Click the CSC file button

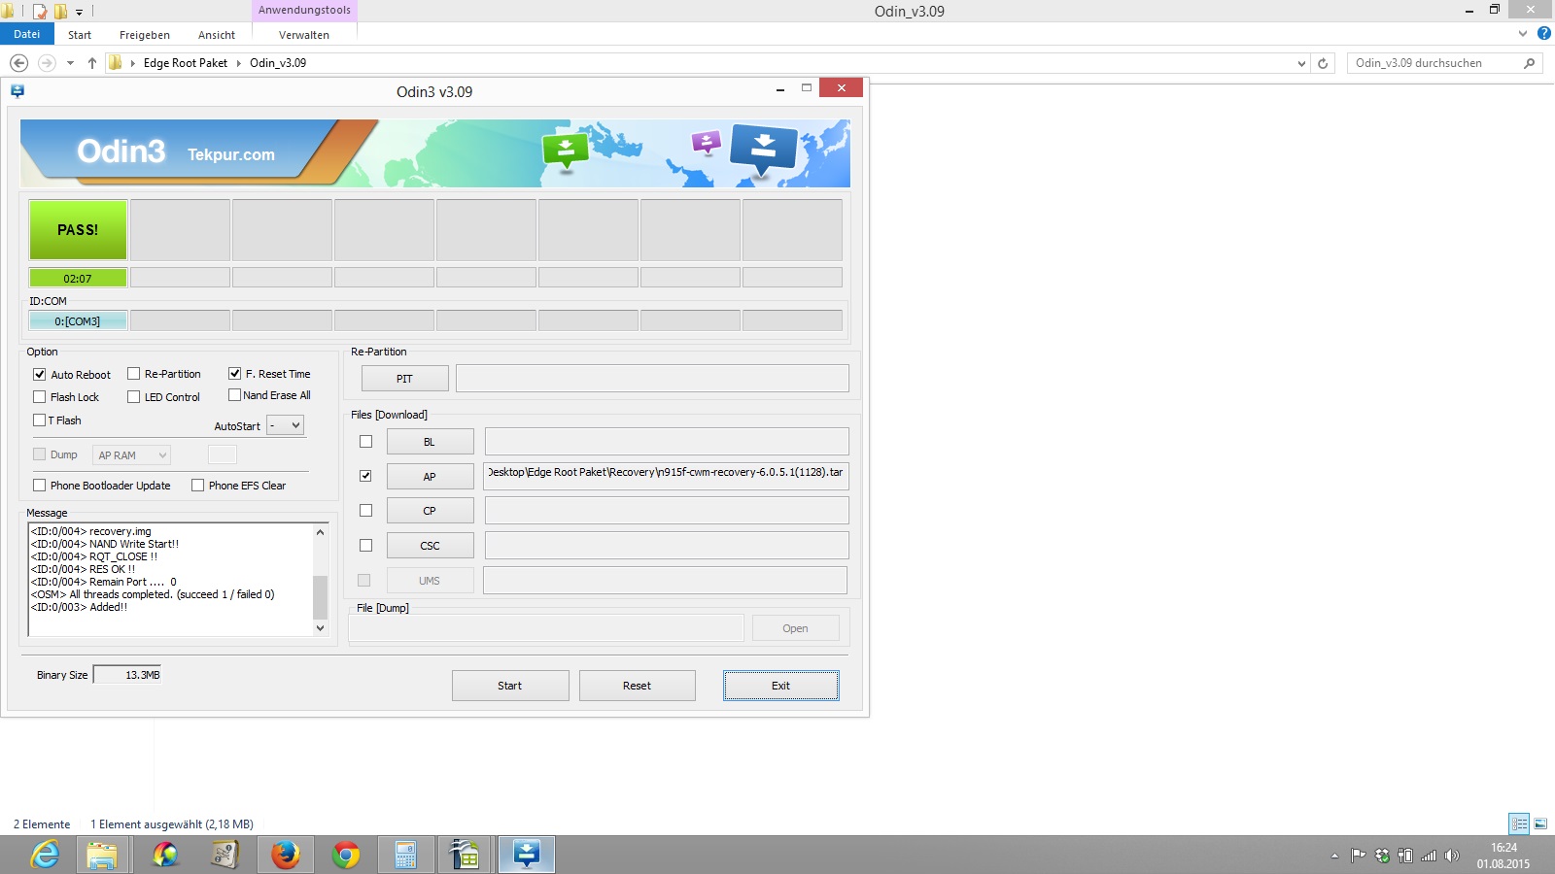[x=430, y=546]
